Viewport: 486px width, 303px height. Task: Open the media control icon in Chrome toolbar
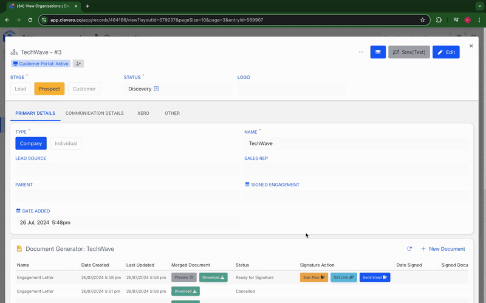point(456,20)
